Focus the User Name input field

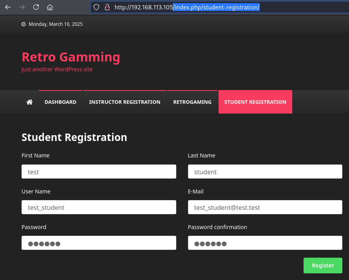pyautogui.click(x=99, y=207)
